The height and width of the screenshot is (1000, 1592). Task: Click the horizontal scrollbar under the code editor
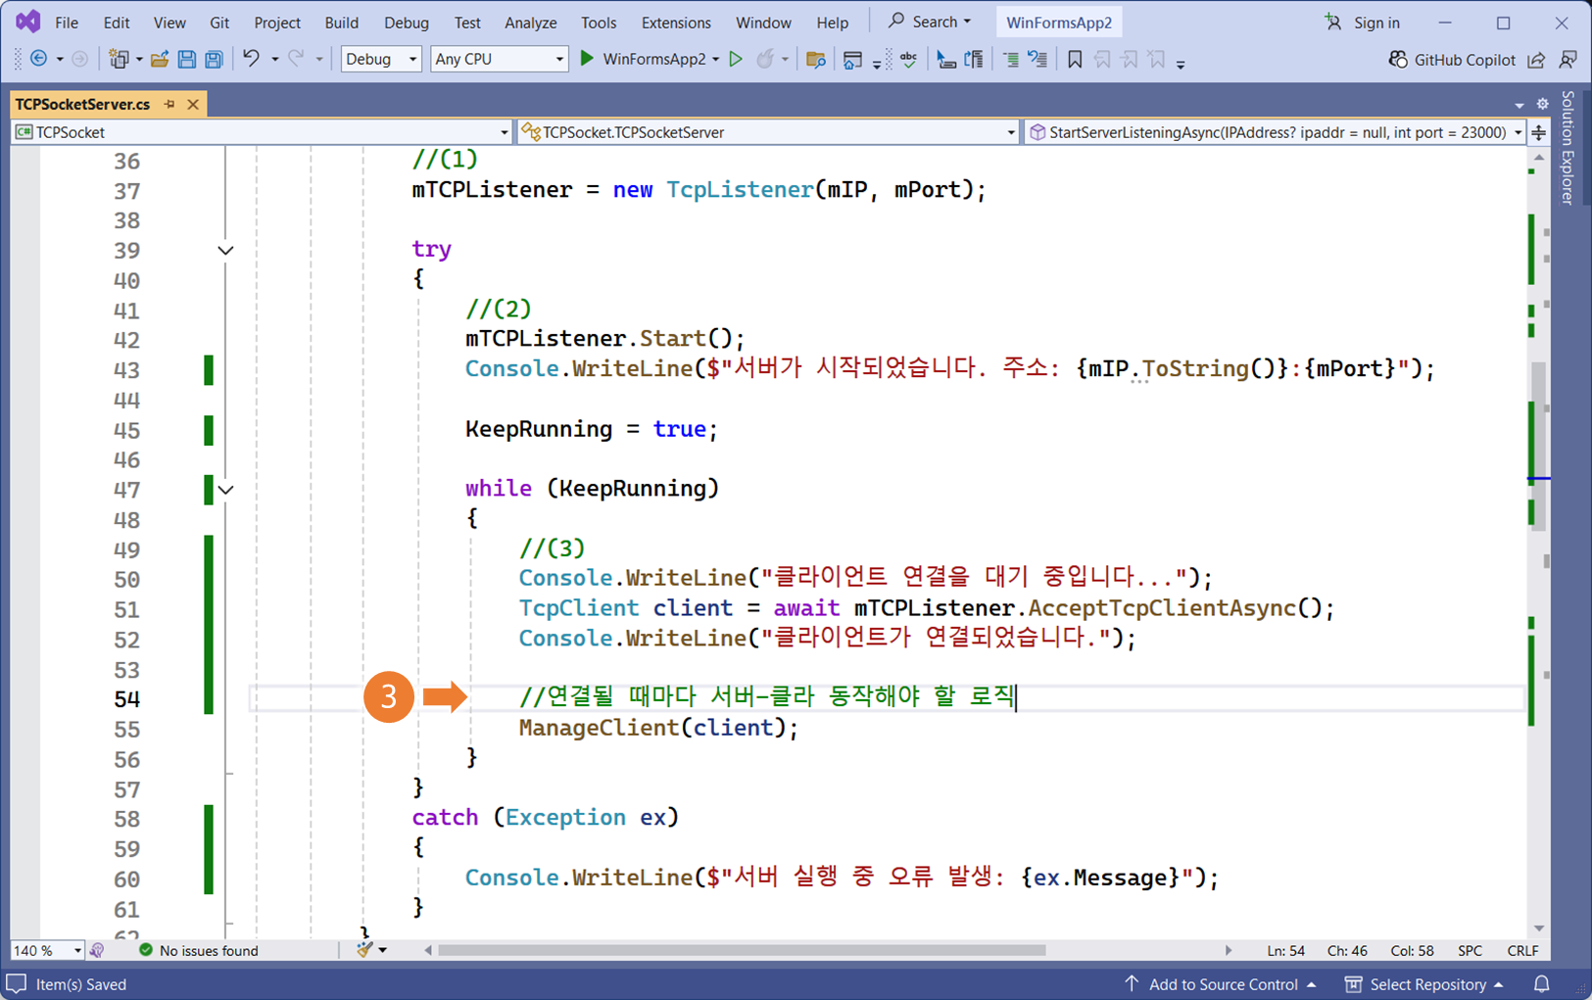pos(742,950)
